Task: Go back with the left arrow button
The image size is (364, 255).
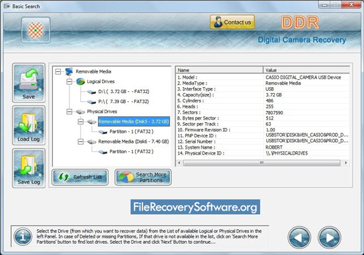Action: click(299, 237)
